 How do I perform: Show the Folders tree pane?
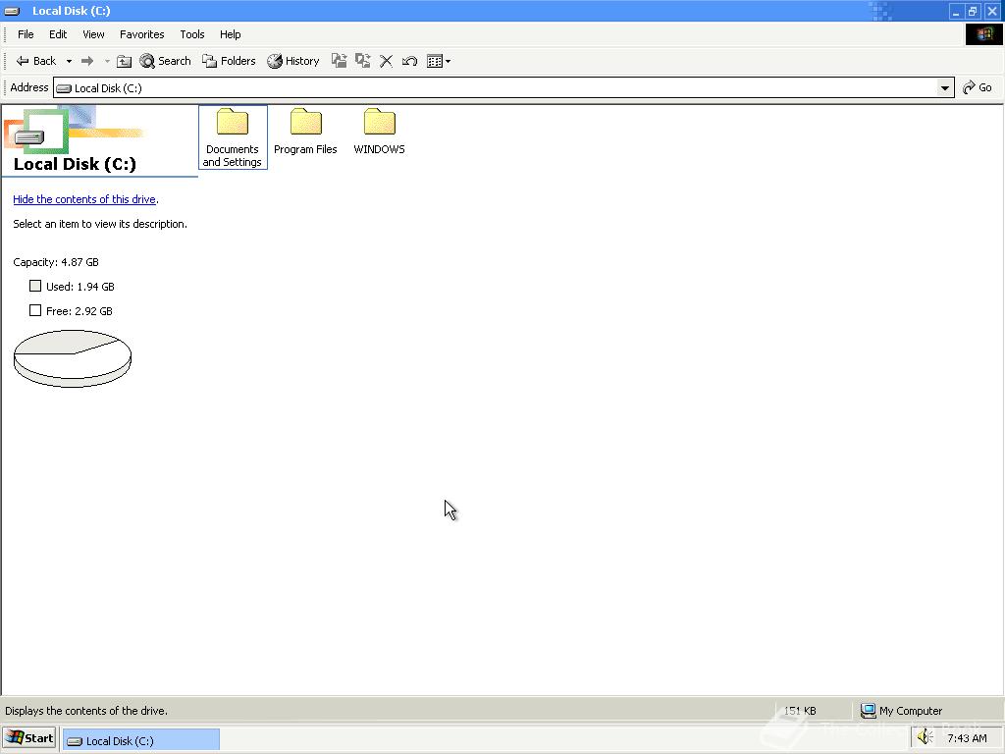pos(229,61)
